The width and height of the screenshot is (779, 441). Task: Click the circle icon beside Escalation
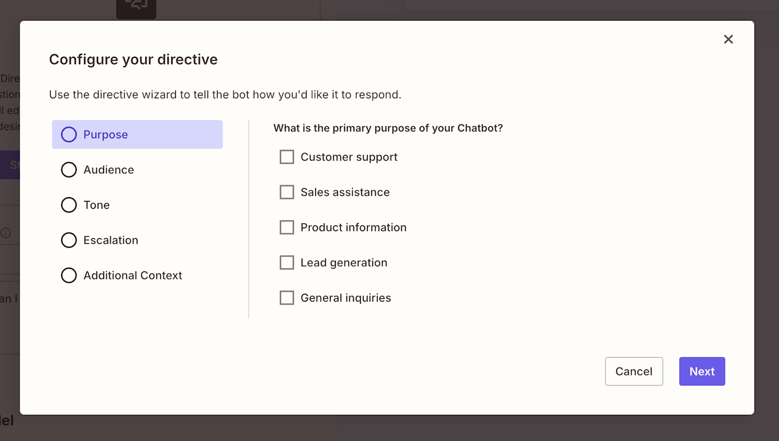[x=69, y=240]
